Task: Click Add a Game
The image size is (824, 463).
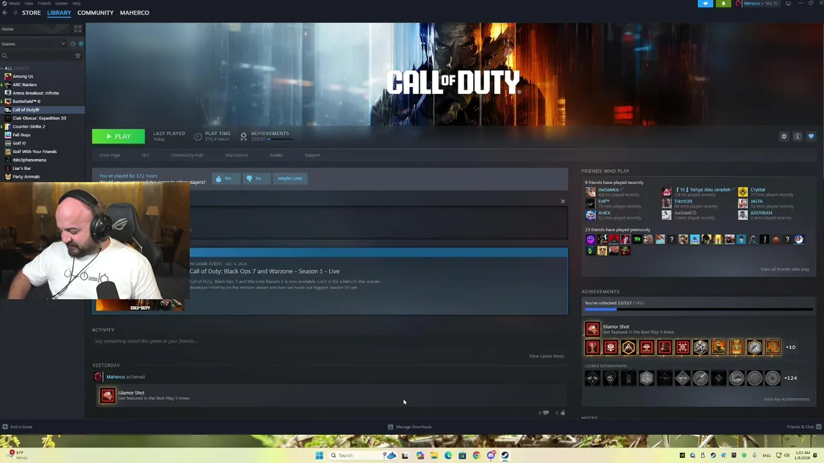Action: tap(17, 427)
